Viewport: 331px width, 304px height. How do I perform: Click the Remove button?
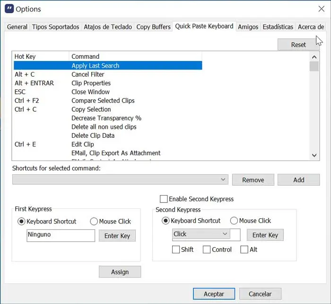(x=253, y=180)
